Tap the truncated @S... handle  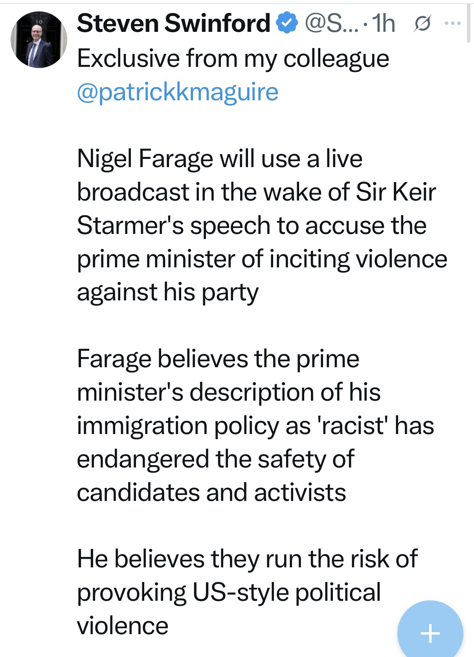coord(331,23)
